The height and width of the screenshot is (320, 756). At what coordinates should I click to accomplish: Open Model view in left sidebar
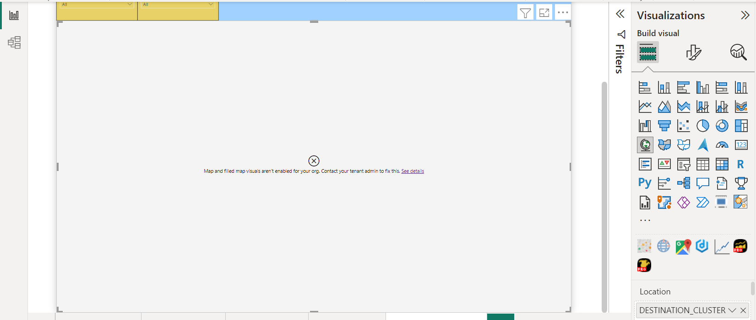pyautogui.click(x=14, y=43)
